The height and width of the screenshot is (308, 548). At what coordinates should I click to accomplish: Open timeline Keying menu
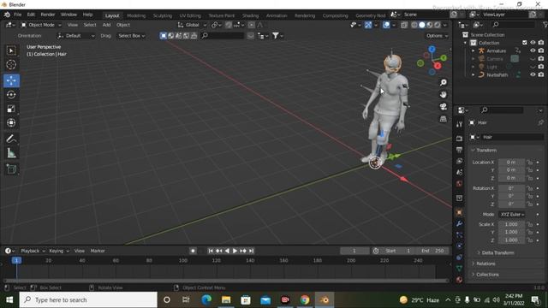click(x=59, y=251)
